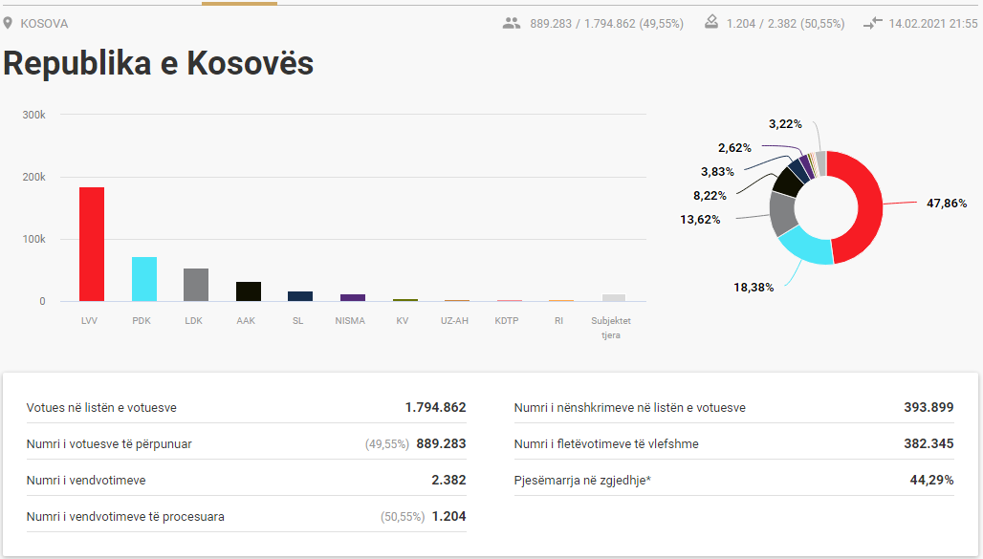Click the voters people icon

pyautogui.click(x=512, y=23)
